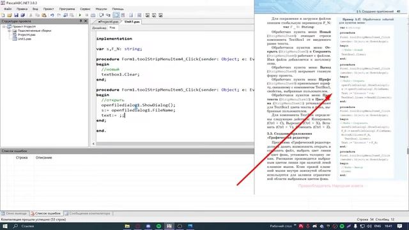
Task: Cut selection with the scissors icon
Action: 31,15
